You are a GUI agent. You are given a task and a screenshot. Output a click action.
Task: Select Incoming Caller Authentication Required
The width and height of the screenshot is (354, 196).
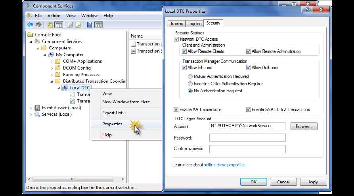click(190, 84)
